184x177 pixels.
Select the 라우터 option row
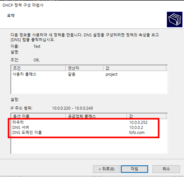point(89,123)
